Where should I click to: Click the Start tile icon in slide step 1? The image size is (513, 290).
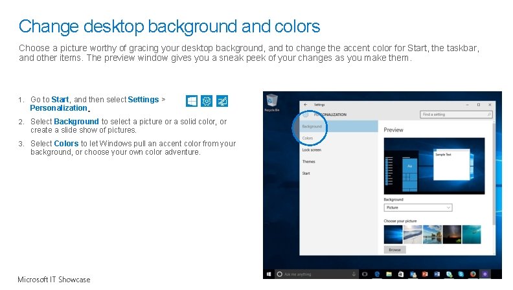point(191,101)
